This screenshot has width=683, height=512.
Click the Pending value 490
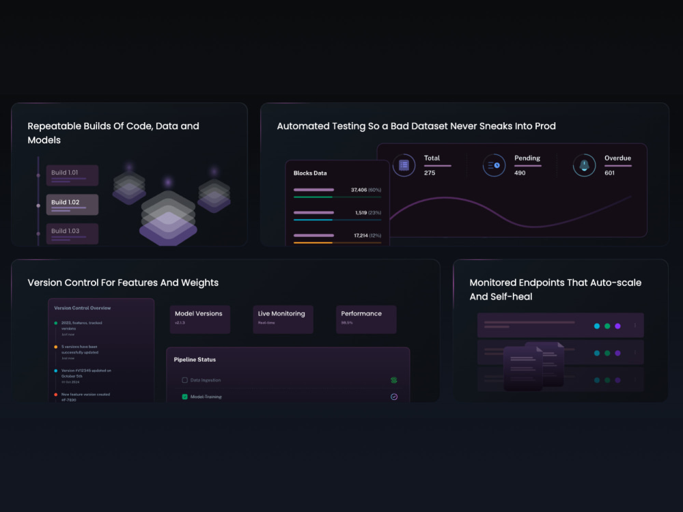(x=520, y=173)
